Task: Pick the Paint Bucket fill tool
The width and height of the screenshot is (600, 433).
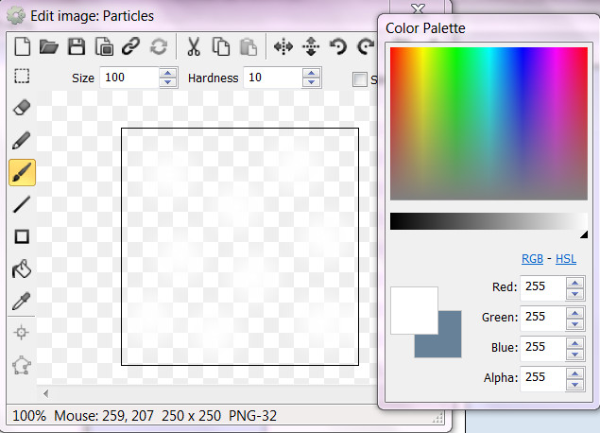Action: pyautogui.click(x=23, y=269)
